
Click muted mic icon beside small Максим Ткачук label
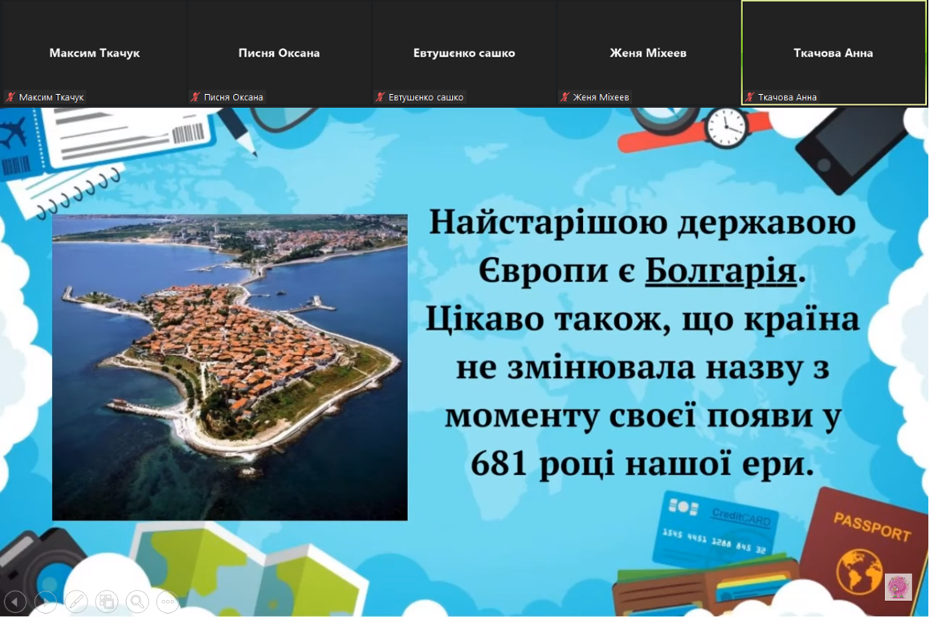[10, 97]
